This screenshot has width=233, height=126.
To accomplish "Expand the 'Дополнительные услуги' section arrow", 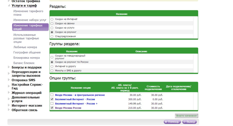I will tap(9, 99).
